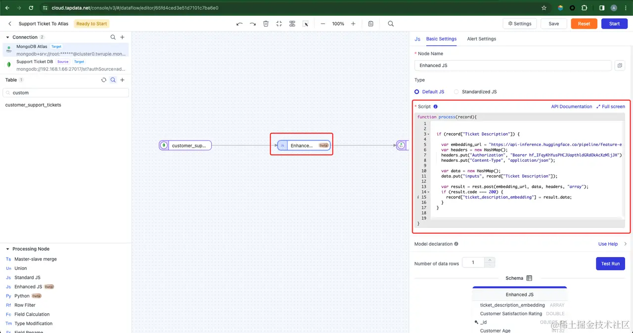Select the Support Ticket DB connection

(66, 65)
